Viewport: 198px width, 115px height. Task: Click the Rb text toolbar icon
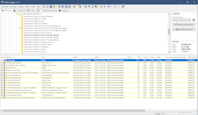(x=105, y=6)
